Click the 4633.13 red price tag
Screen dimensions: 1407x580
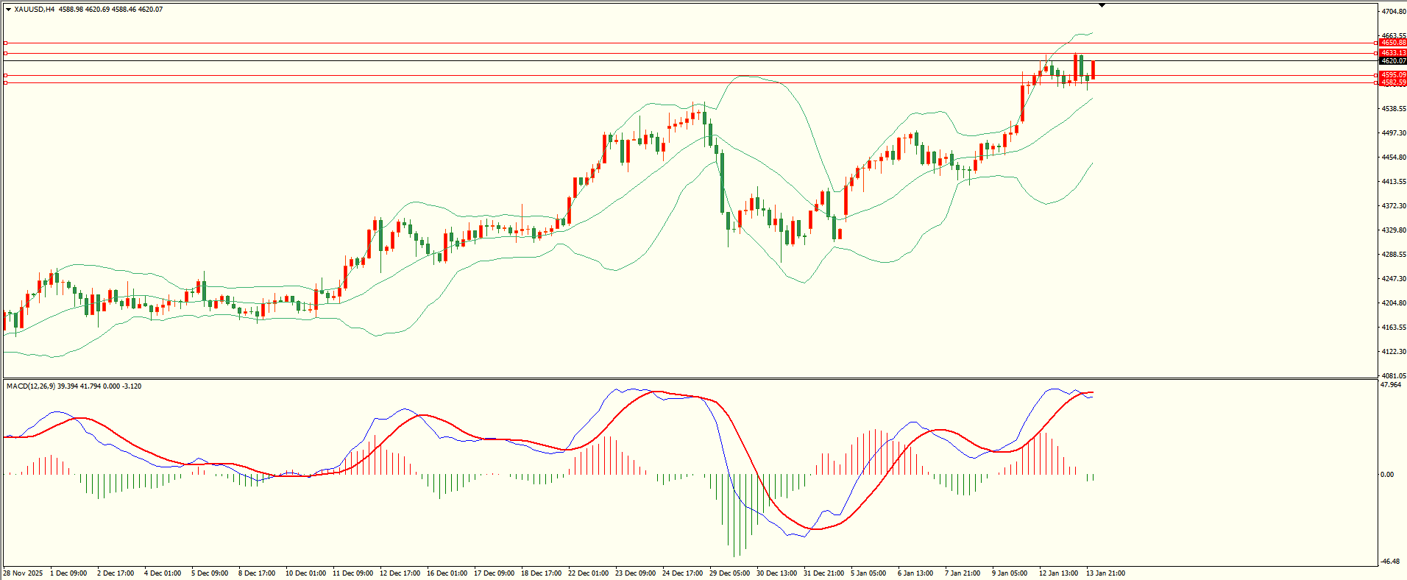pyautogui.click(x=1393, y=53)
